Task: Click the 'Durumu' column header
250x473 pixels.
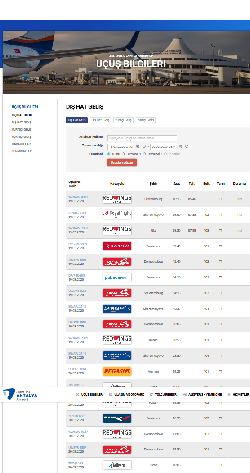Action: point(240,183)
